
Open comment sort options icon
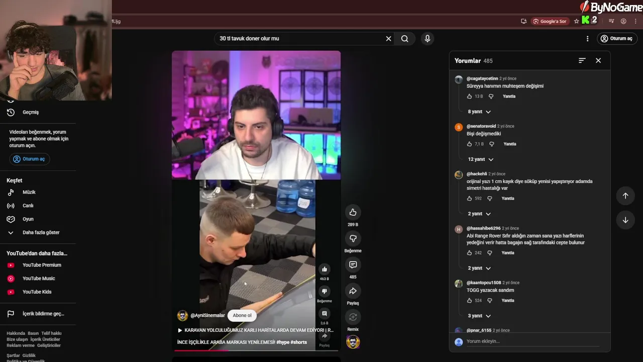click(582, 60)
